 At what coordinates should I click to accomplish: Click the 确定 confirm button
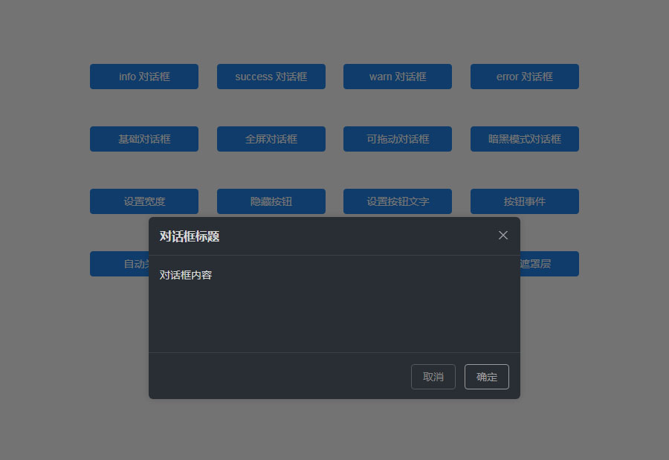(x=486, y=377)
